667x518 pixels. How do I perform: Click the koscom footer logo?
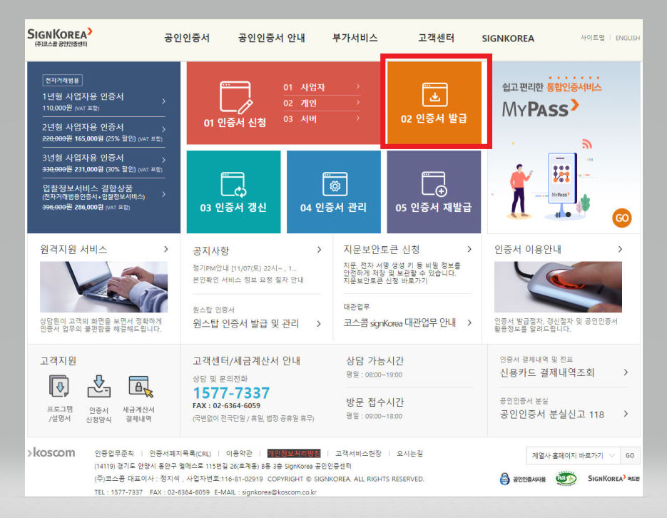pos(51,452)
